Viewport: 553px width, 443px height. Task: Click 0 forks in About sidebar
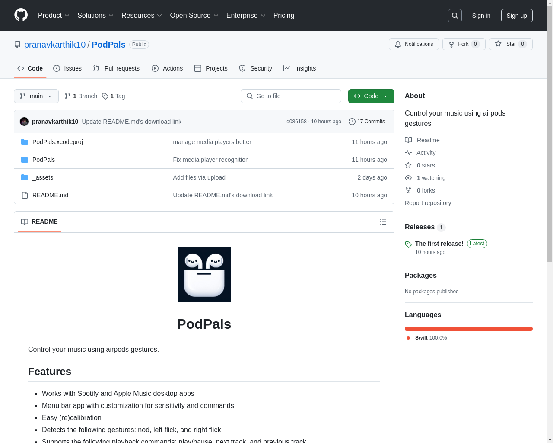click(420, 190)
